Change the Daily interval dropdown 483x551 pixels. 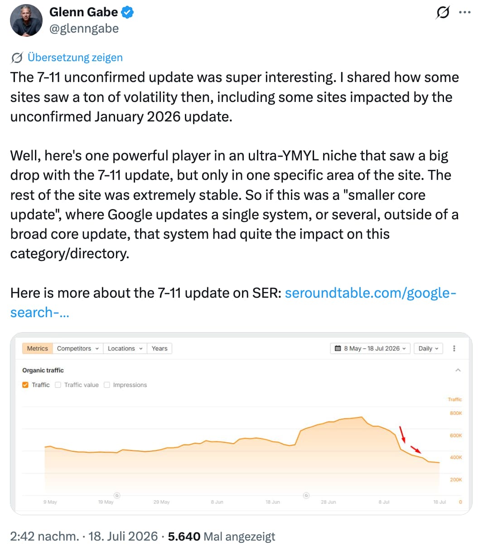pos(428,348)
